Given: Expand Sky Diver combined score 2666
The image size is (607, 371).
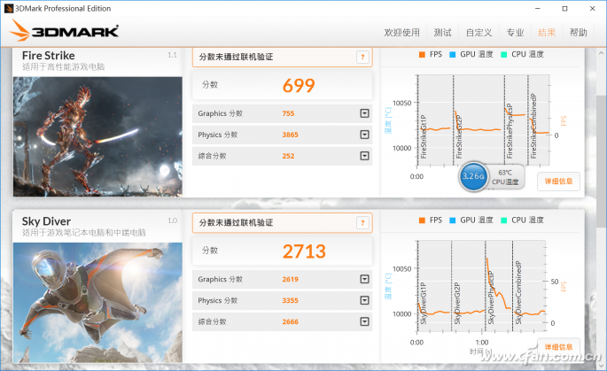Looking at the screenshot, I should pyautogui.click(x=364, y=321).
